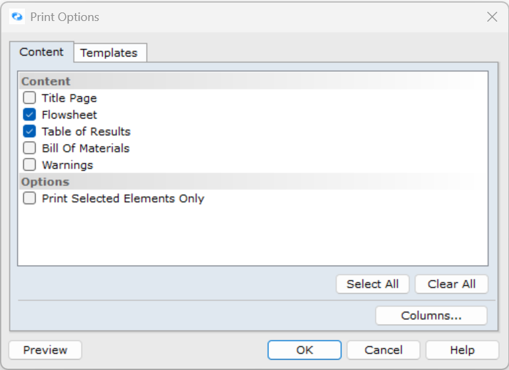Click the Content section header in list
509x370 pixels.
point(46,81)
